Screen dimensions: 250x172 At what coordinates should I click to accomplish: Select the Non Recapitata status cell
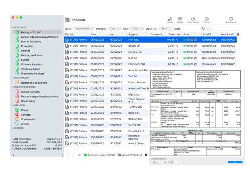[211, 58]
